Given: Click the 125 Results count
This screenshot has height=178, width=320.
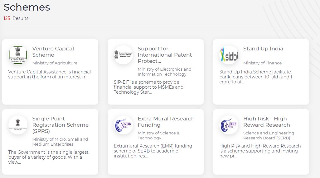Looking at the screenshot, I should [16, 18].
